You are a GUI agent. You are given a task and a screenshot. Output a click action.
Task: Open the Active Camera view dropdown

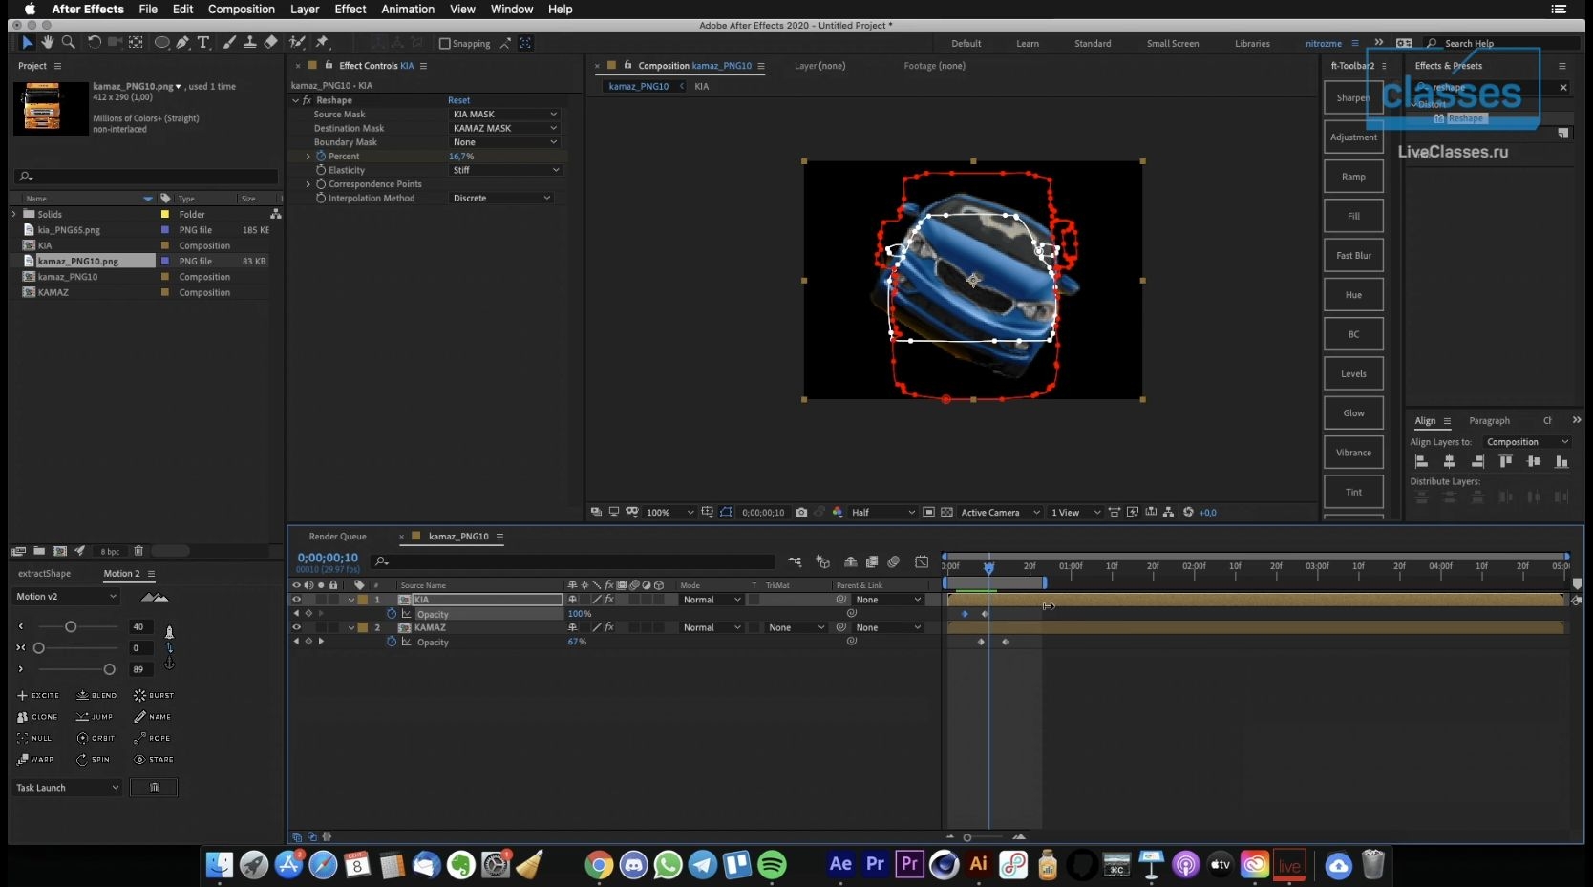(1000, 513)
